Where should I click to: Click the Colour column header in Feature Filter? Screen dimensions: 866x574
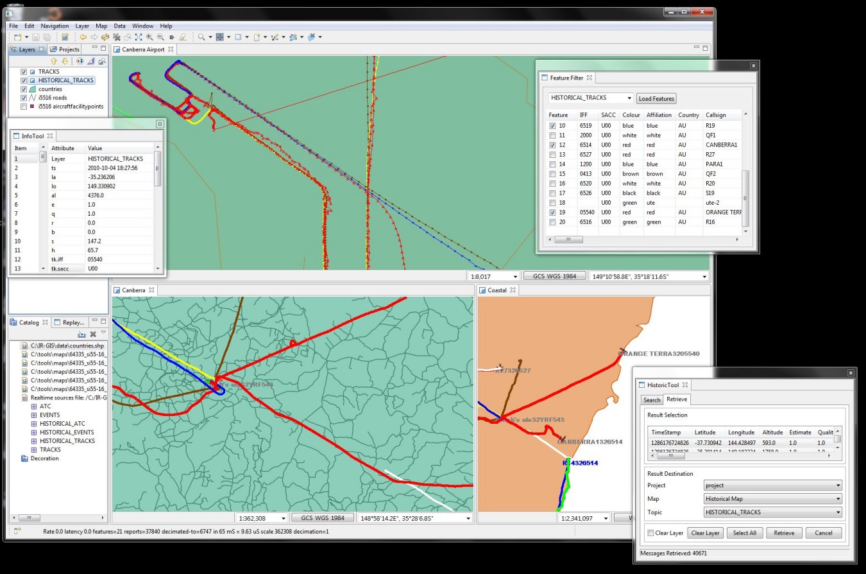631,115
